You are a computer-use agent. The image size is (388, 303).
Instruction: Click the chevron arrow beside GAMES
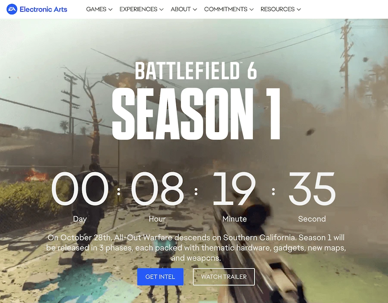click(110, 9)
